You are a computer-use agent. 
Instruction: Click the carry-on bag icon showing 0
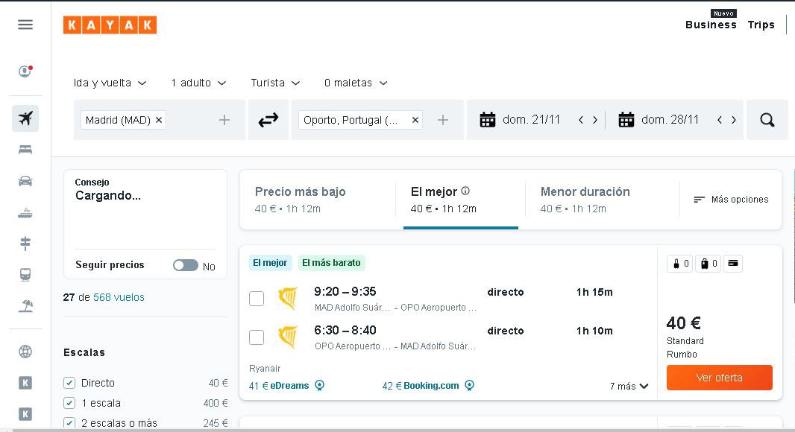pyautogui.click(x=680, y=264)
